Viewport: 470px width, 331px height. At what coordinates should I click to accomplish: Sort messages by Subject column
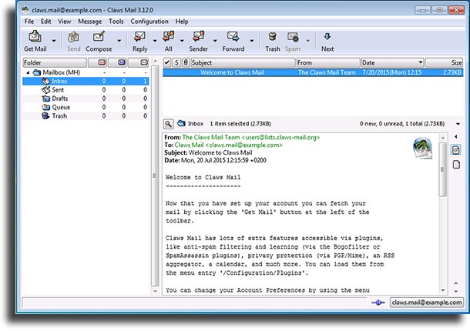243,62
